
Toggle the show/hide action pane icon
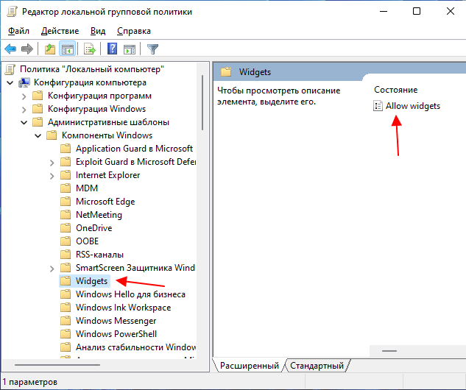(130, 49)
